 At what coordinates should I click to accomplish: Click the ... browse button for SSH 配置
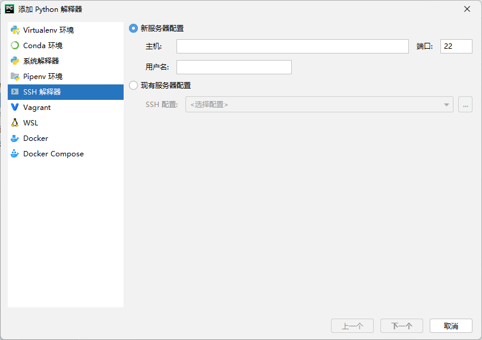pyautogui.click(x=465, y=105)
